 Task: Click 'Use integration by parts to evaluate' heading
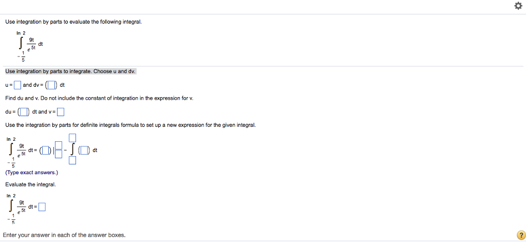point(73,22)
